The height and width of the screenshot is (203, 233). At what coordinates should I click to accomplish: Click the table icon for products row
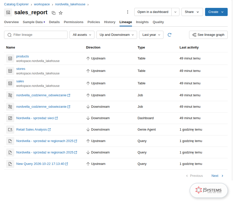tap(10, 58)
